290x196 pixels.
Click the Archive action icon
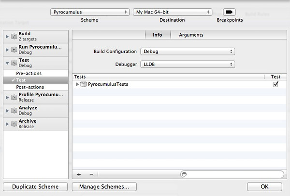(x=14, y=124)
